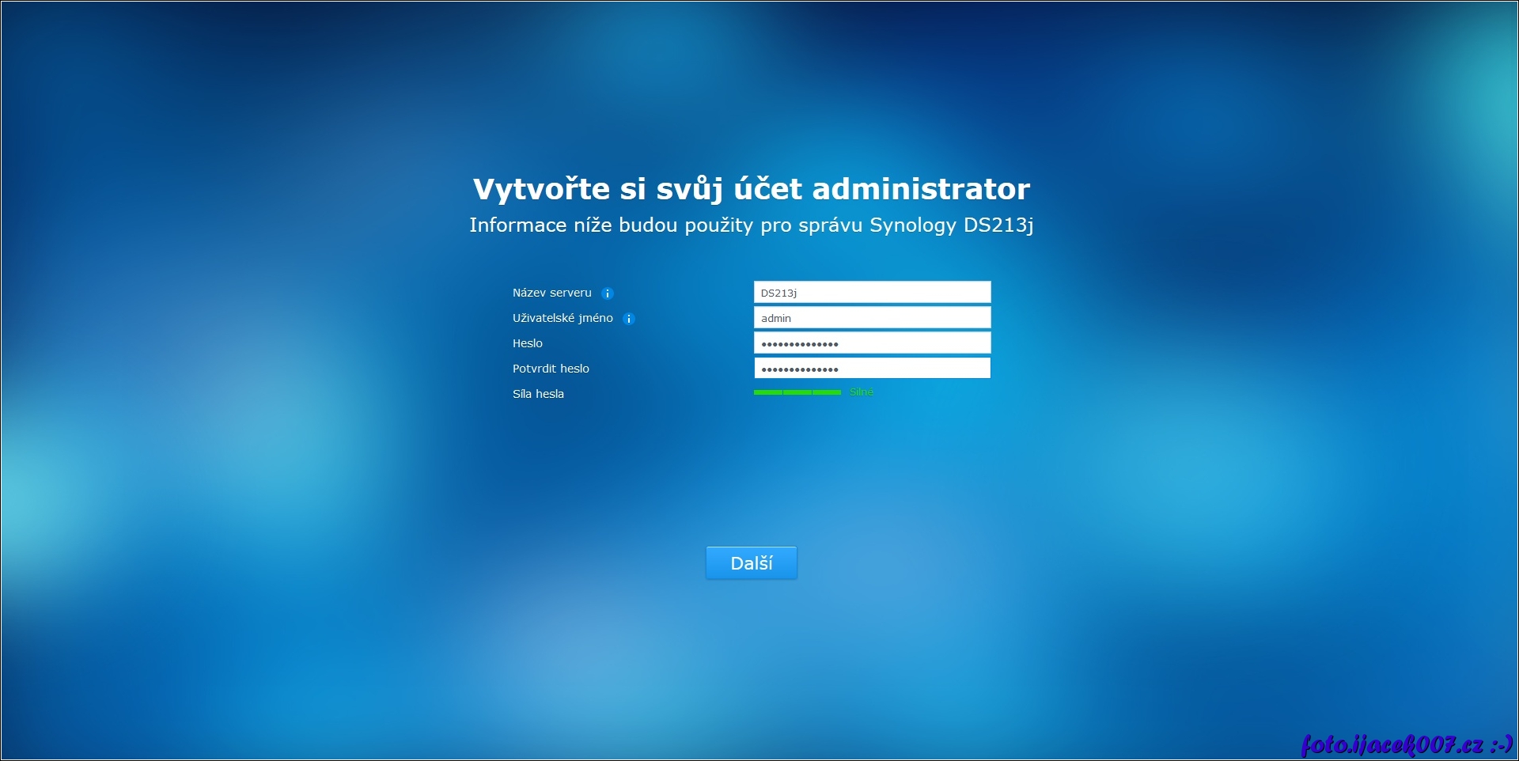Click the green Silné strength text
1519x761 pixels.
point(862,392)
